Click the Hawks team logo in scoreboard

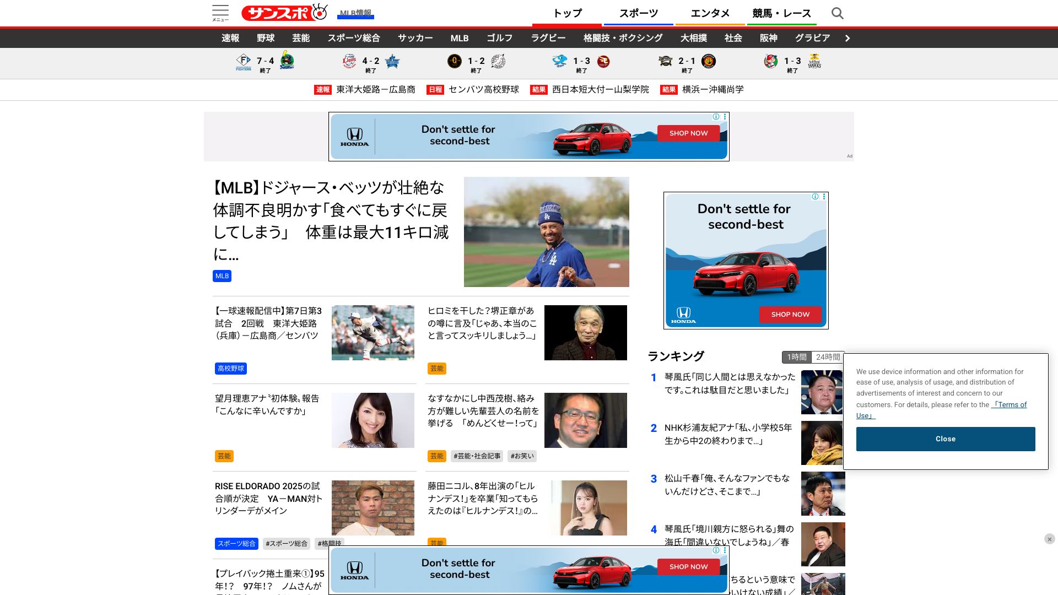[x=814, y=61]
